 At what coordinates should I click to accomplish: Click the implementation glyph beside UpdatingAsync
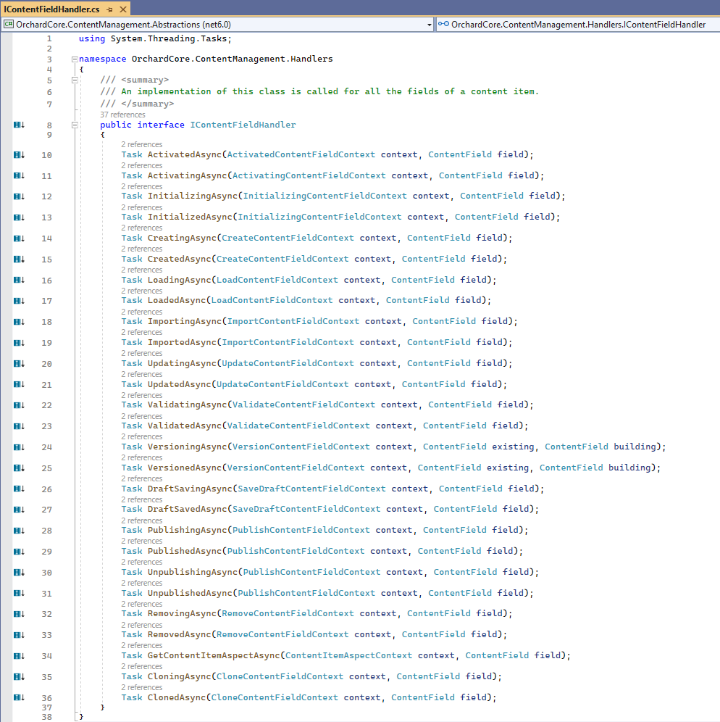point(19,363)
